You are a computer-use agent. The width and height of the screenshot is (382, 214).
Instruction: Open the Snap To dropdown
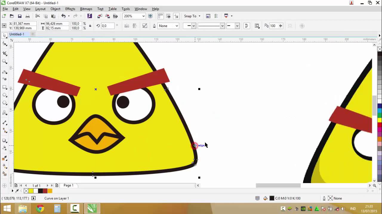coord(192,16)
